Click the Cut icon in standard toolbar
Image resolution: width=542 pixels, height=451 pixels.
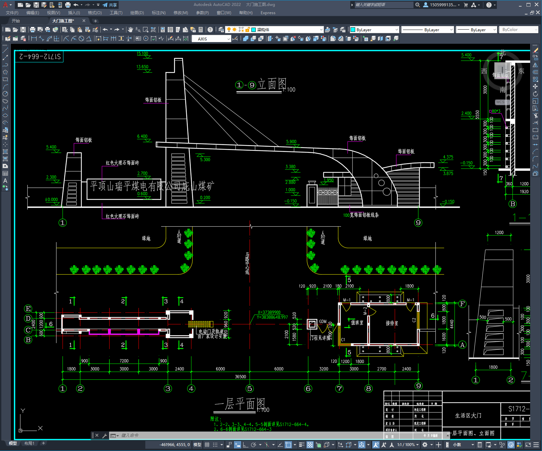pos(65,30)
